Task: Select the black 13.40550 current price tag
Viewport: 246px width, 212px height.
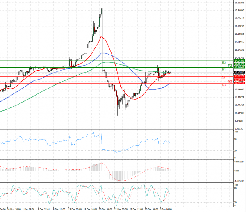Action: (239, 72)
